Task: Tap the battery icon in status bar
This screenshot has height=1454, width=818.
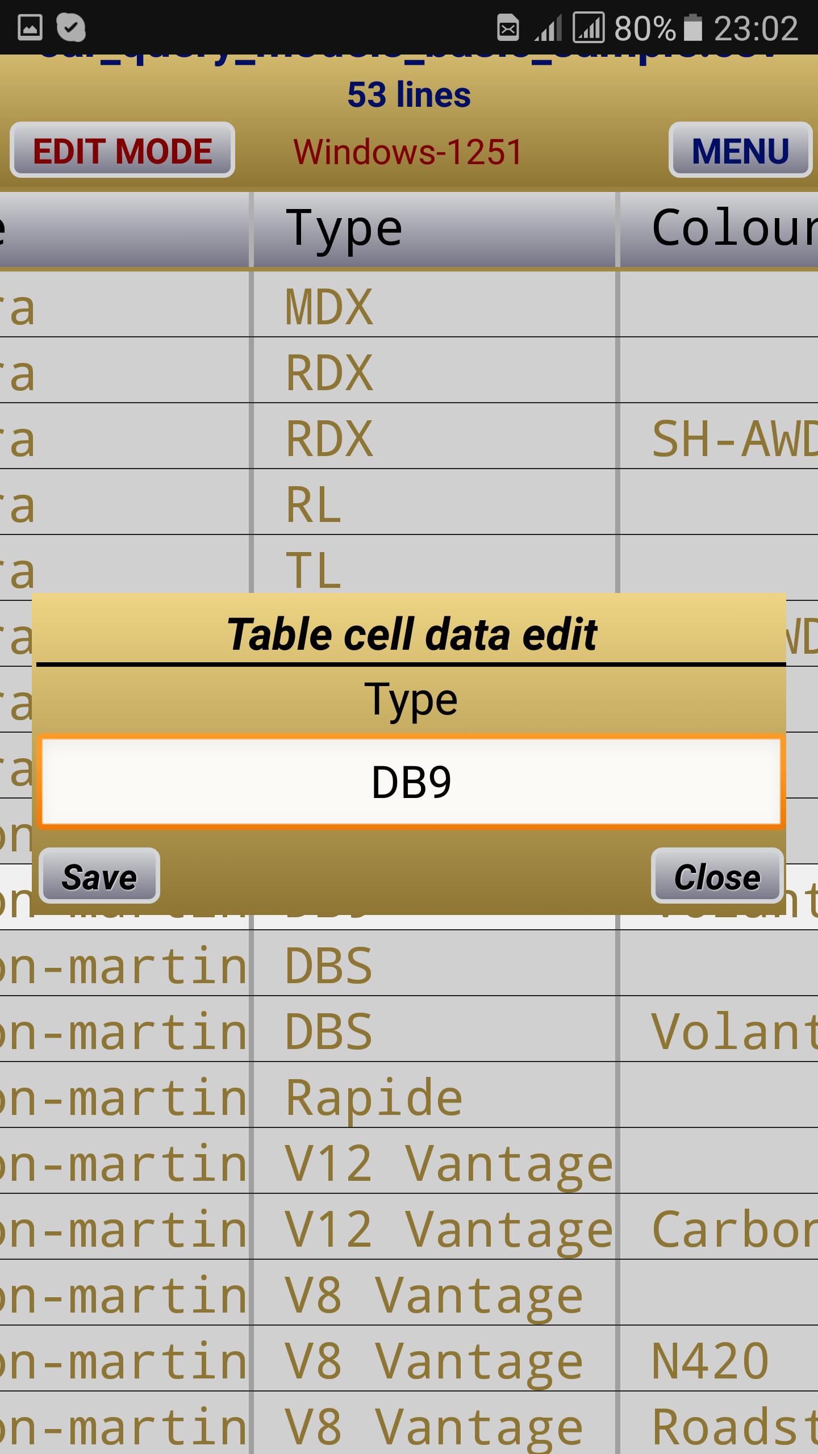Action: pyautogui.click(x=692, y=28)
